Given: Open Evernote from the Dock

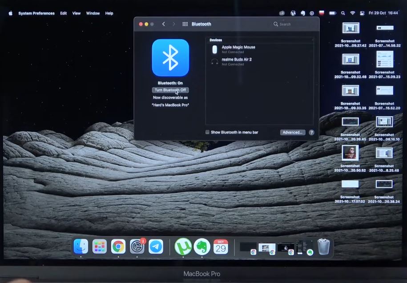Looking at the screenshot, I should 202,247.
